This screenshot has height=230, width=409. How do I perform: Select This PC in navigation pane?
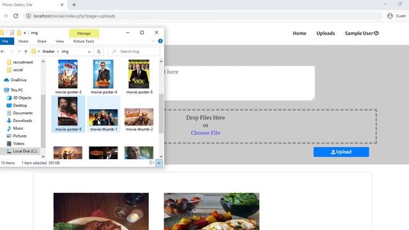click(13, 90)
